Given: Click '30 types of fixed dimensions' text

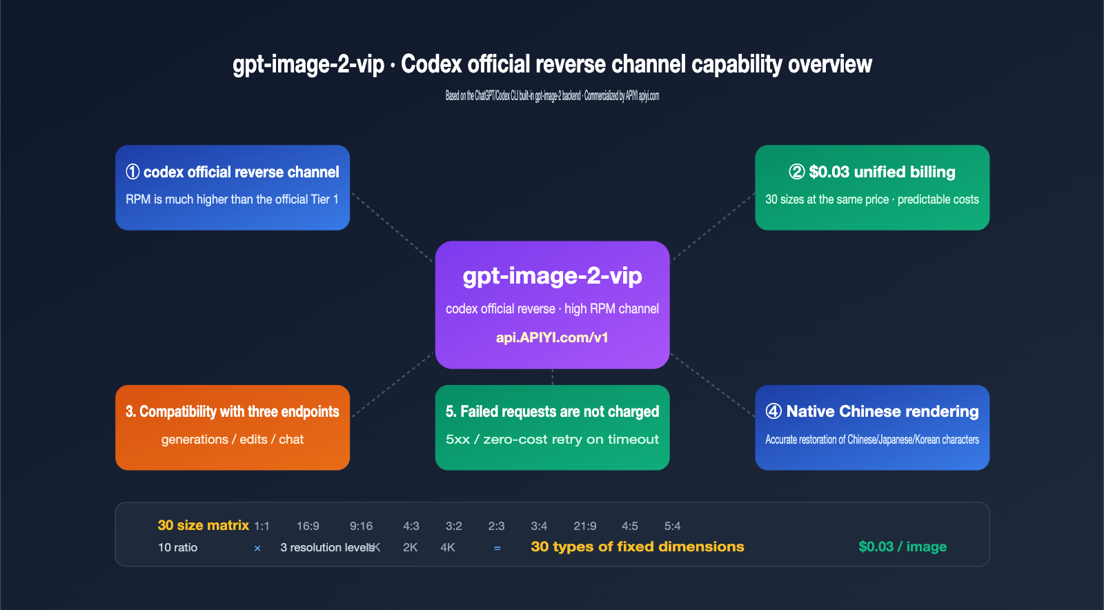Looking at the screenshot, I should (x=638, y=547).
